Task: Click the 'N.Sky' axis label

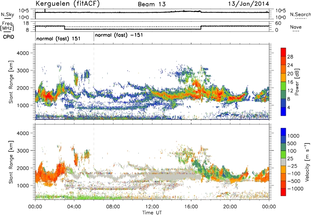Action: (7, 14)
